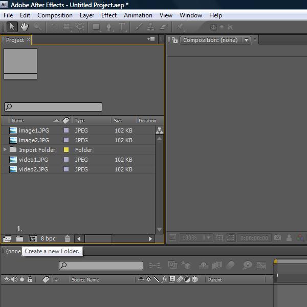307x307 pixels.
Task: Open the Composition (none) viewer dropdown
Action: 246,40
